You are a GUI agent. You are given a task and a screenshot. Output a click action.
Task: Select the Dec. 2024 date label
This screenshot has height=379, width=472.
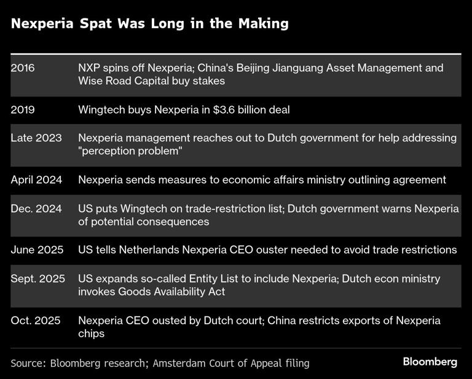[x=36, y=208]
